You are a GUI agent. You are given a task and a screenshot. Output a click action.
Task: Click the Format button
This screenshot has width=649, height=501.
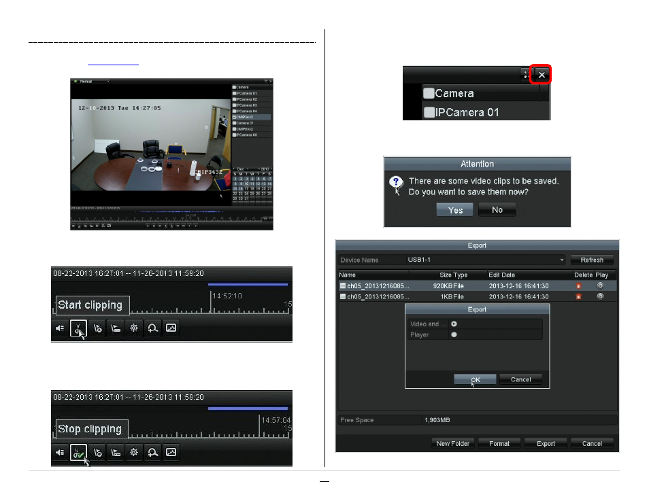(499, 443)
